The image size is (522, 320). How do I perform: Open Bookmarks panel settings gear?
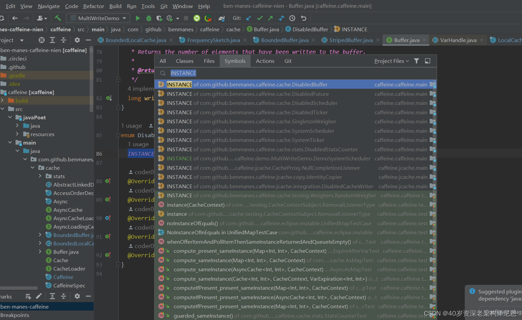click(x=77, y=296)
